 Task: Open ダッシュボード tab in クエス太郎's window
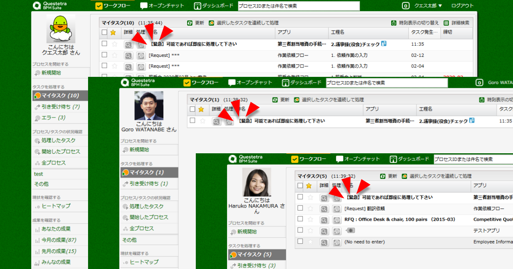(x=213, y=6)
